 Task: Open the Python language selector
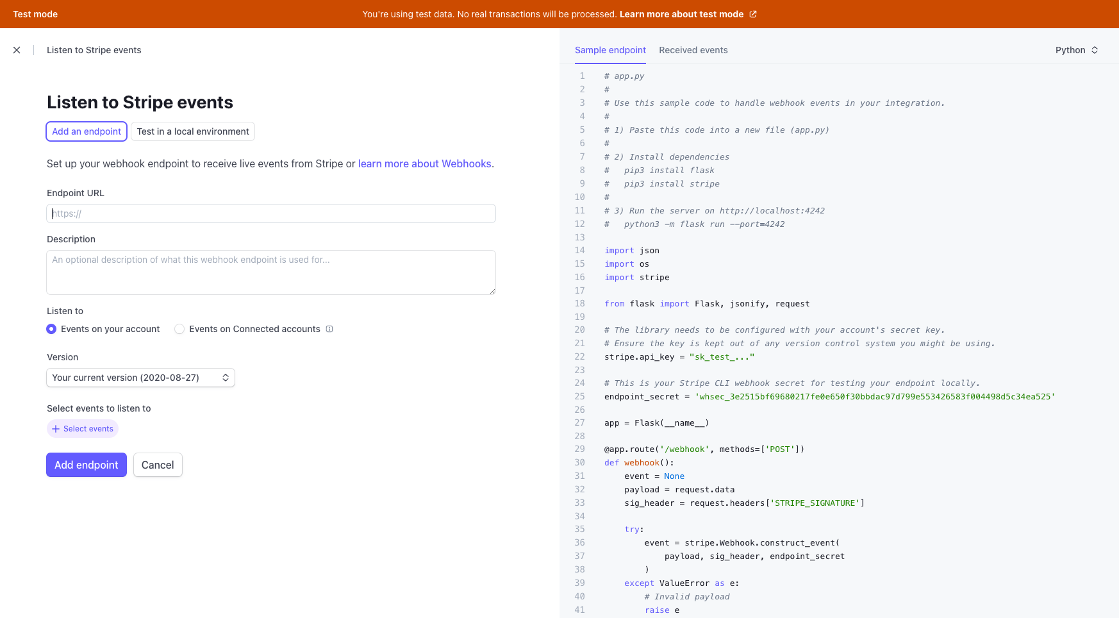(x=1077, y=50)
